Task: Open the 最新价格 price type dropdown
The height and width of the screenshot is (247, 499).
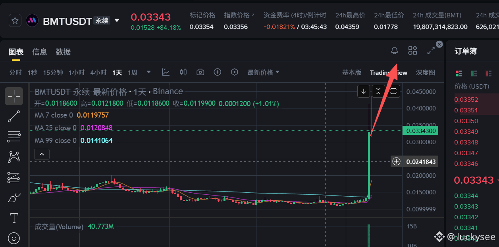Action: pyautogui.click(x=263, y=72)
